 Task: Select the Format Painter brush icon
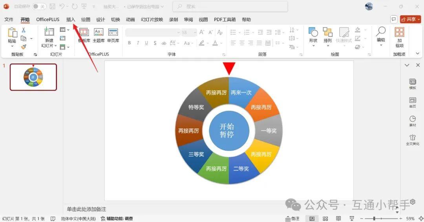coord(24,47)
